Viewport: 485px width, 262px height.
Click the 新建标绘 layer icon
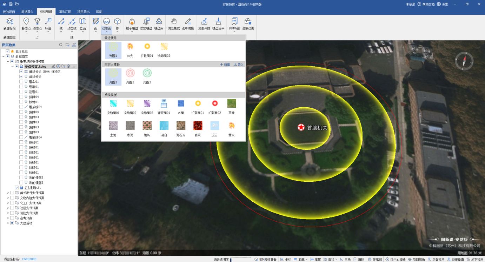point(9,22)
